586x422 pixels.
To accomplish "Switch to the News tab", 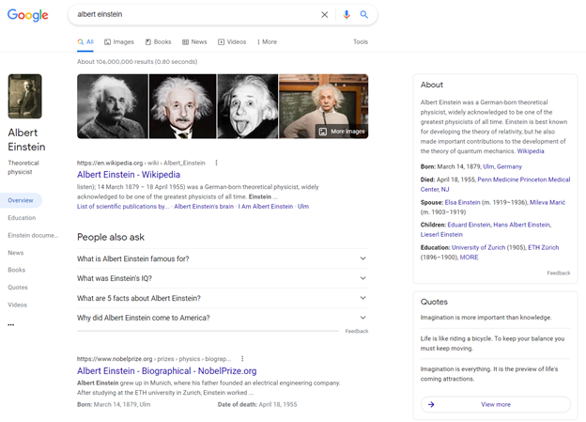I will pos(194,42).
